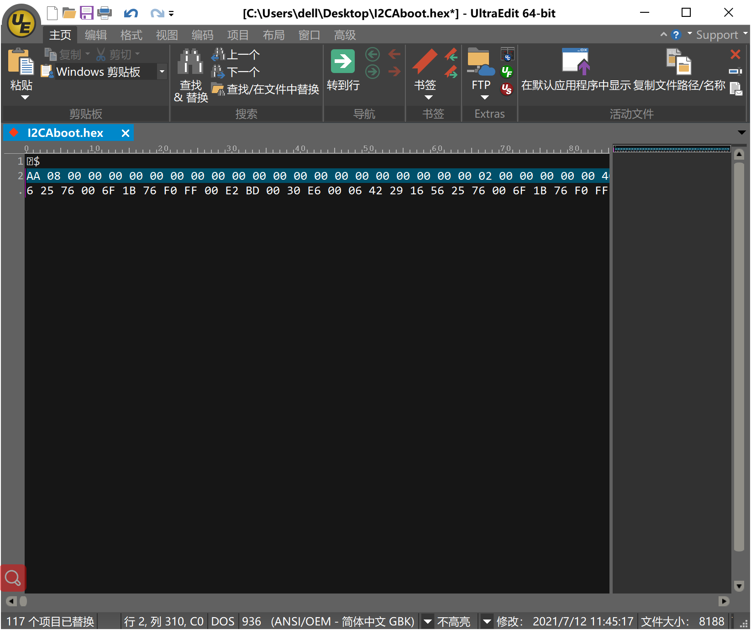Switch to the 高级 ribbon tab
The width and height of the screenshot is (751, 630).
(345, 35)
